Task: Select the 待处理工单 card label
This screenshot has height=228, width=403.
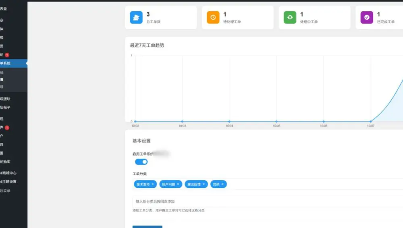Action: click(232, 22)
